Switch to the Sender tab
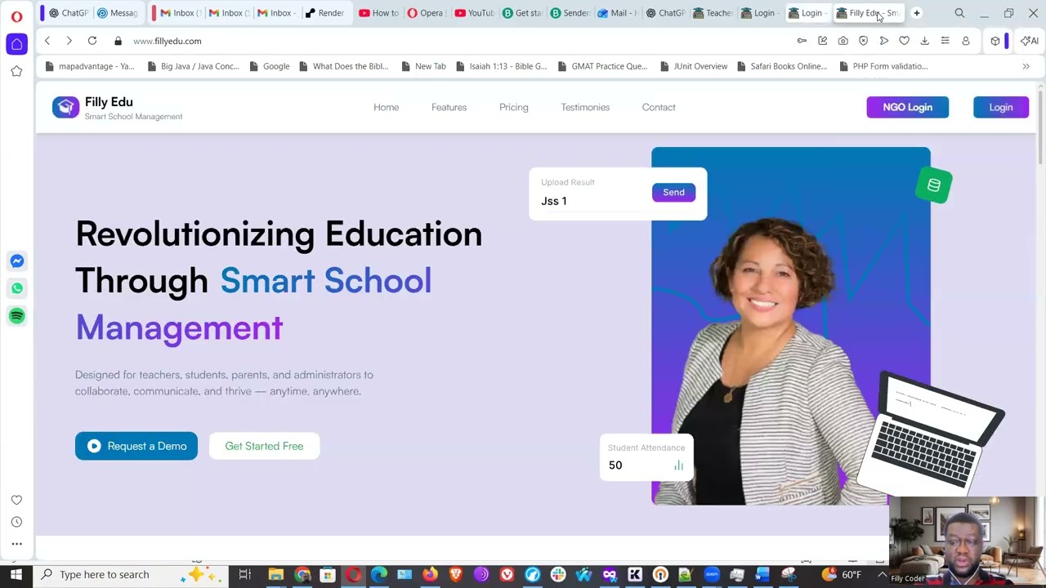 pyautogui.click(x=570, y=13)
